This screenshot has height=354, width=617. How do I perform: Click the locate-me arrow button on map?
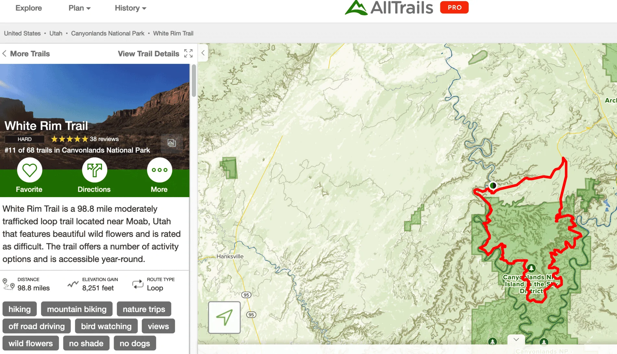click(x=224, y=317)
